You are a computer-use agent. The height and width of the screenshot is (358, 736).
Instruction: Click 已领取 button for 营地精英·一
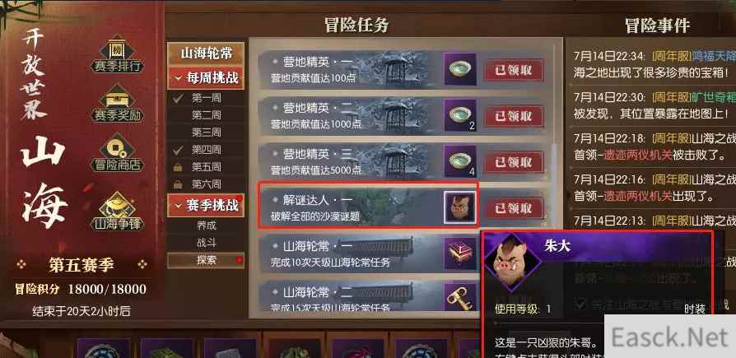tap(514, 69)
